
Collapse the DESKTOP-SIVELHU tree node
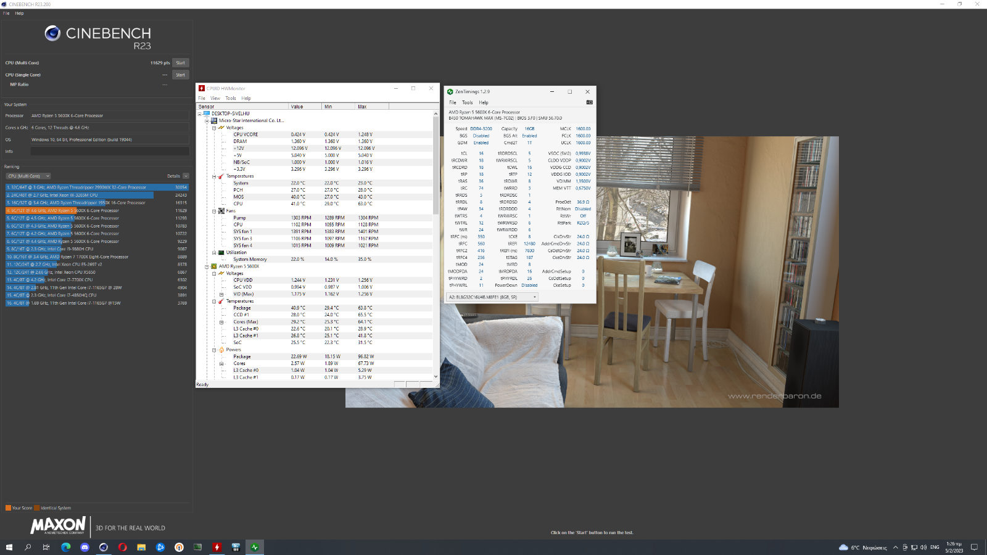[200, 113]
